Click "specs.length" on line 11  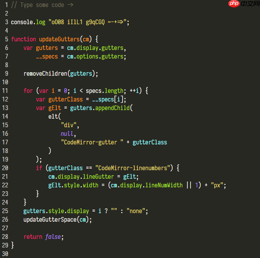point(105,91)
